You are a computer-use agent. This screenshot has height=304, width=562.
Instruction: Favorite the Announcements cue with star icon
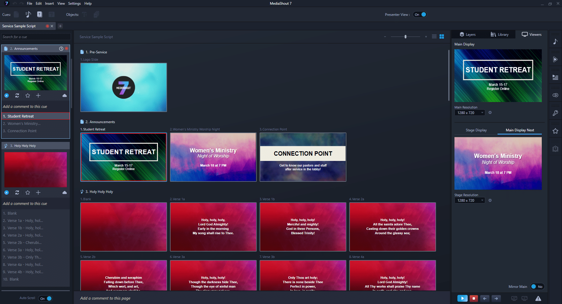tap(28, 96)
